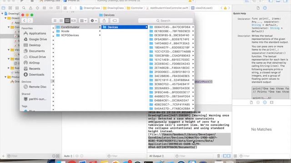This screenshot has width=291, height=163.
Task: Open Google Drive in Finder sidebar
Action: tap(35, 39)
